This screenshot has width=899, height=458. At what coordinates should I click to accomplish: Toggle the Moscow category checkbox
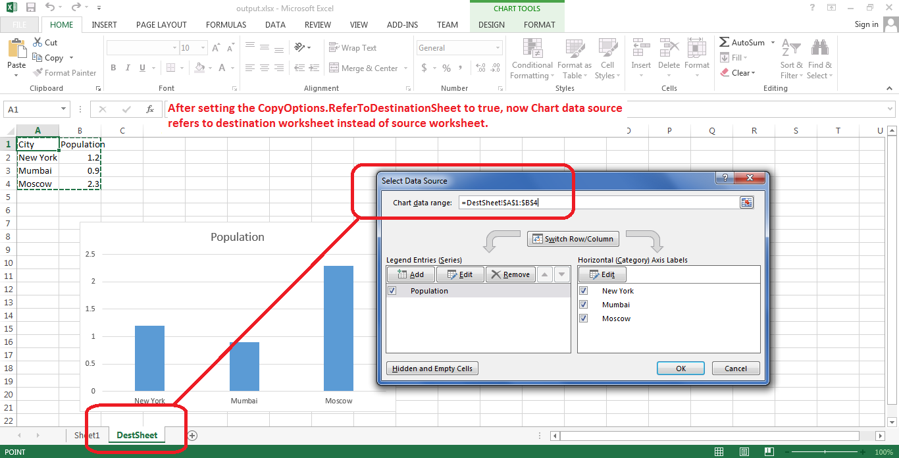(x=583, y=318)
